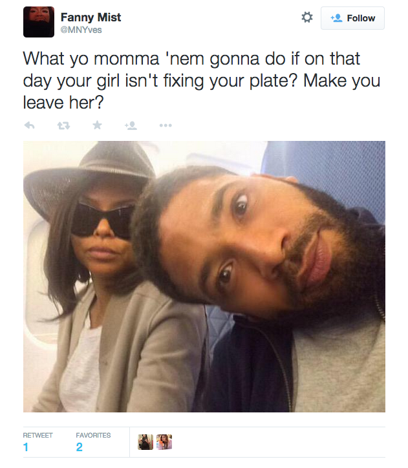Click the Fanny Mist display name

91,17
